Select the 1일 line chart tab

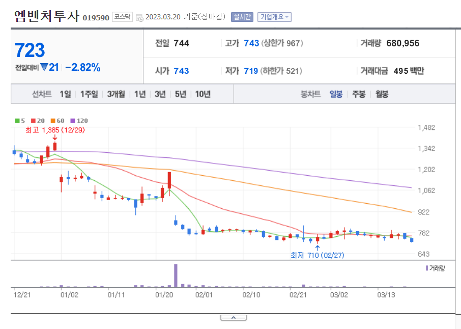coord(65,94)
